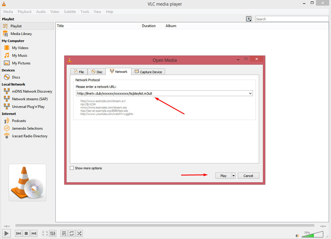
Task: Click Play button in Open Media dialog
Action: coord(223,176)
